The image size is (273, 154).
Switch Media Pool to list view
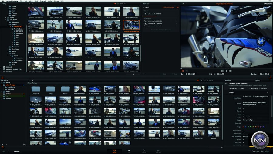pos(201,80)
